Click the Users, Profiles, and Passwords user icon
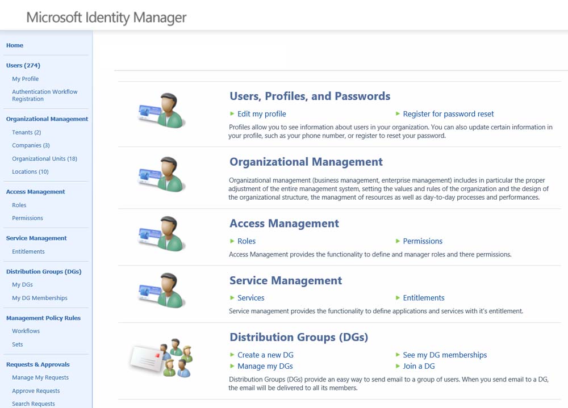Image resolution: width=568 pixels, height=408 pixels. click(162, 111)
